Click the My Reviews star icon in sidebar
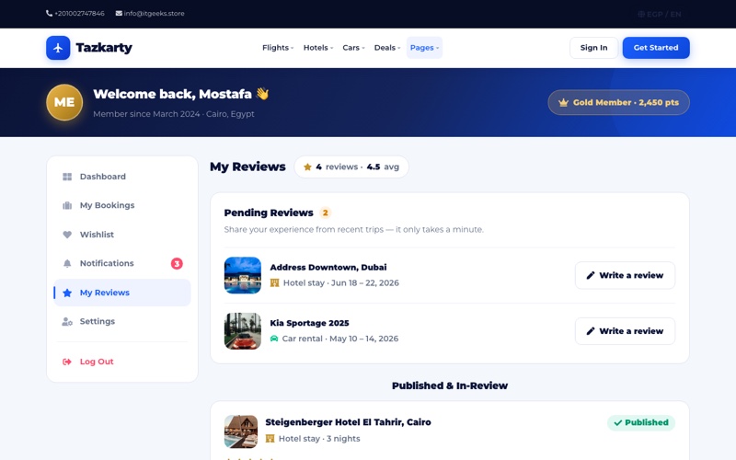 point(67,293)
